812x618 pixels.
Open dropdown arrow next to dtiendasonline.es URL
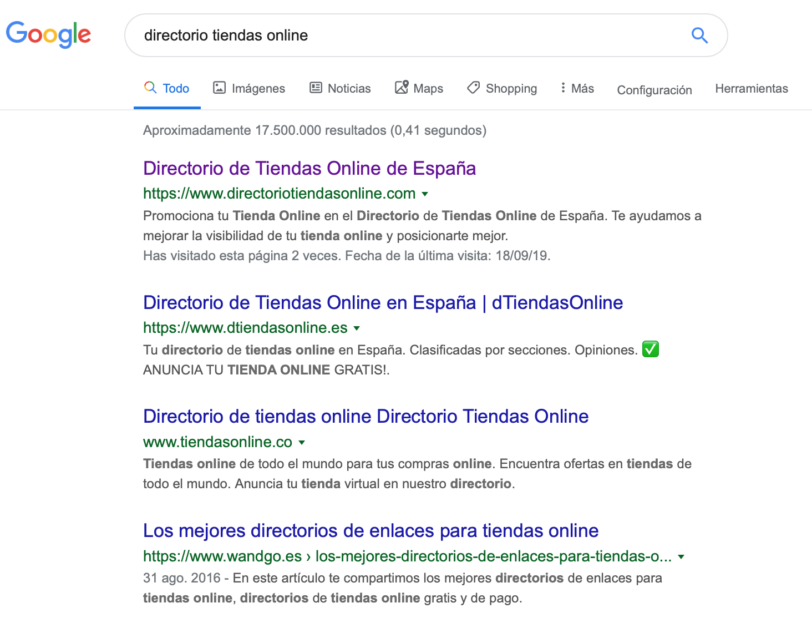coord(357,328)
